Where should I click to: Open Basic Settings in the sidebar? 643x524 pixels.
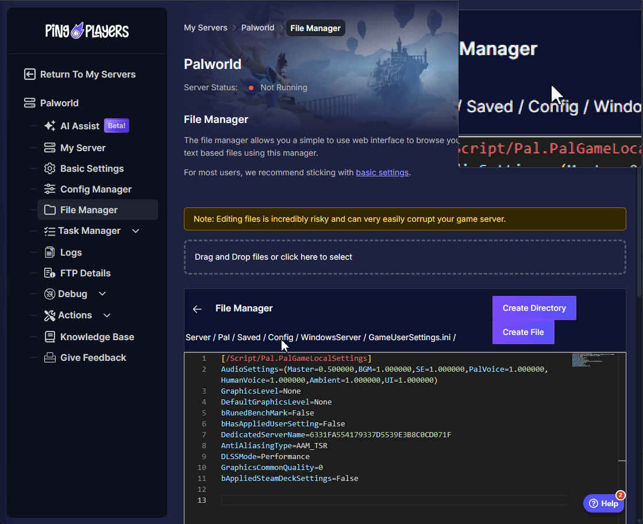pyautogui.click(x=92, y=168)
